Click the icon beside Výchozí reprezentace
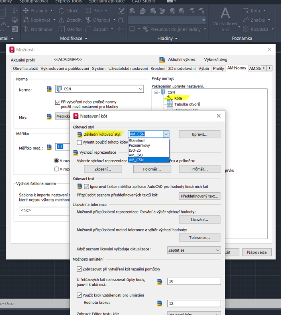 75,152
